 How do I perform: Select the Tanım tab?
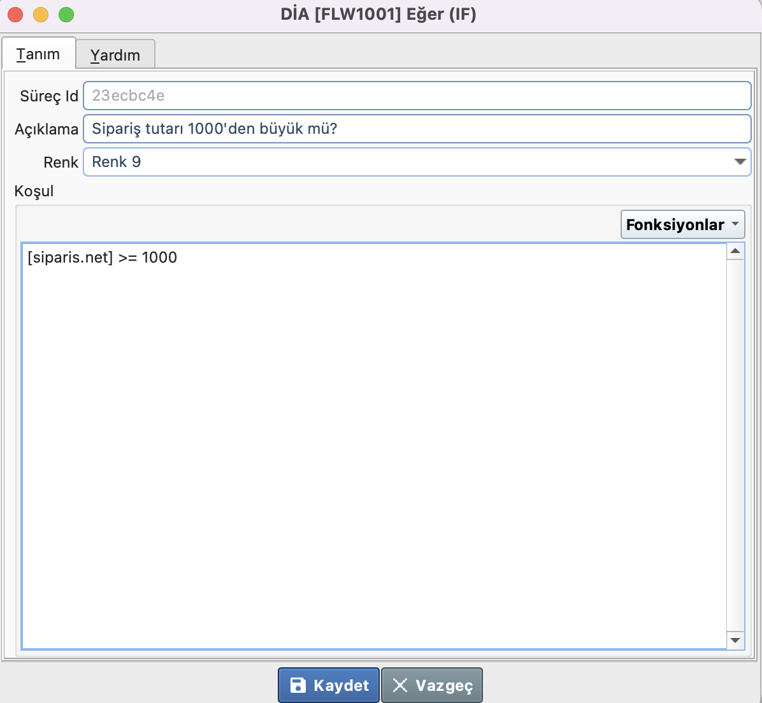coord(38,54)
